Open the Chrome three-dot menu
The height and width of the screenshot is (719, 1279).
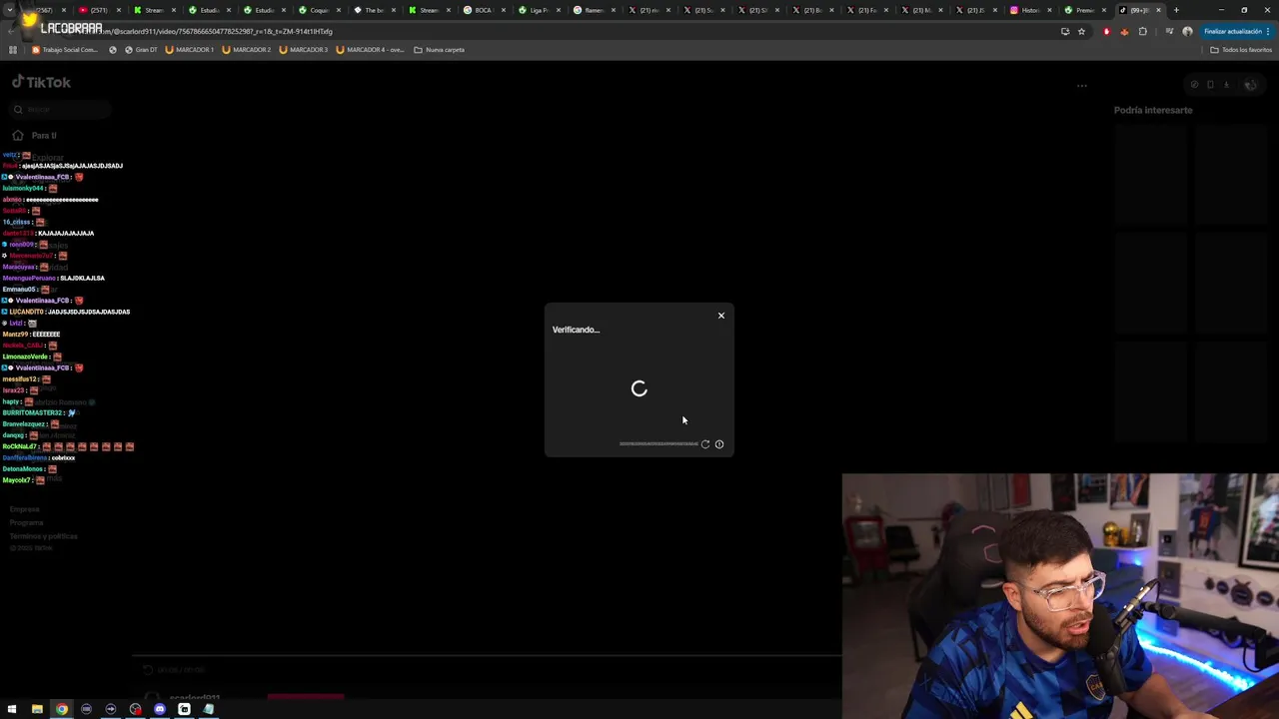tap(1268, 31)
